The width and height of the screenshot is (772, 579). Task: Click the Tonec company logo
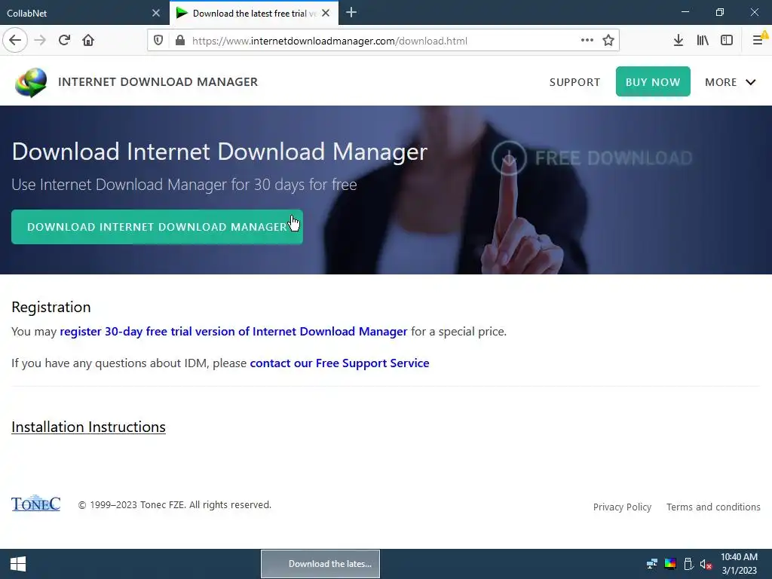click(36, 503)
